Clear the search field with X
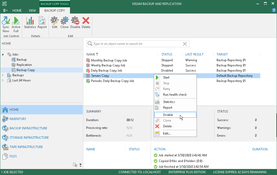Viewport: 277px width, 175px height. pyautogui.click(x=185, y=44)
